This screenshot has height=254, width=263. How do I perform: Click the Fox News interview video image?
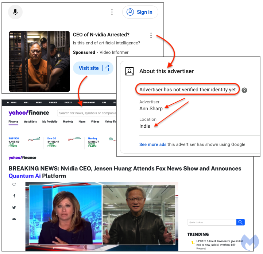point(102,217)
